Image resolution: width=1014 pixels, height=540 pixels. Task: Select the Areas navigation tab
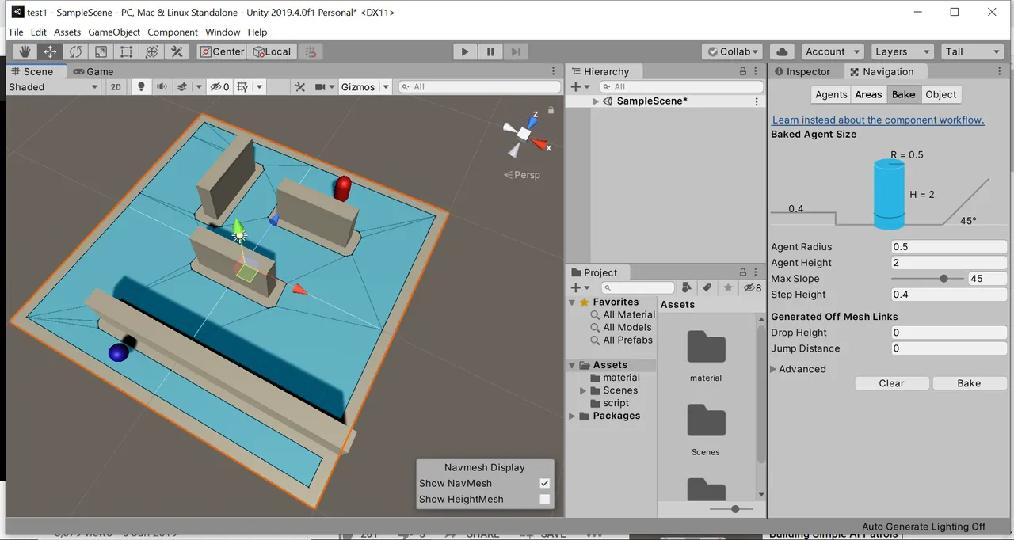(868, 94)
